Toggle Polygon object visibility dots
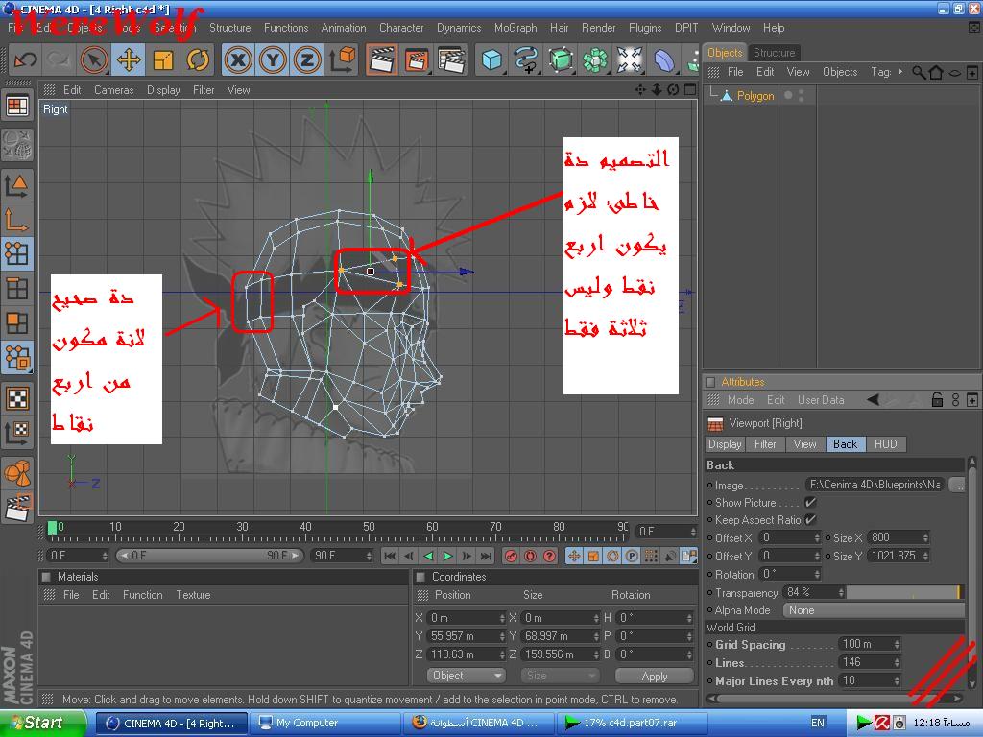The height and width of the screenshot is (737, 983). click(802, 95)
